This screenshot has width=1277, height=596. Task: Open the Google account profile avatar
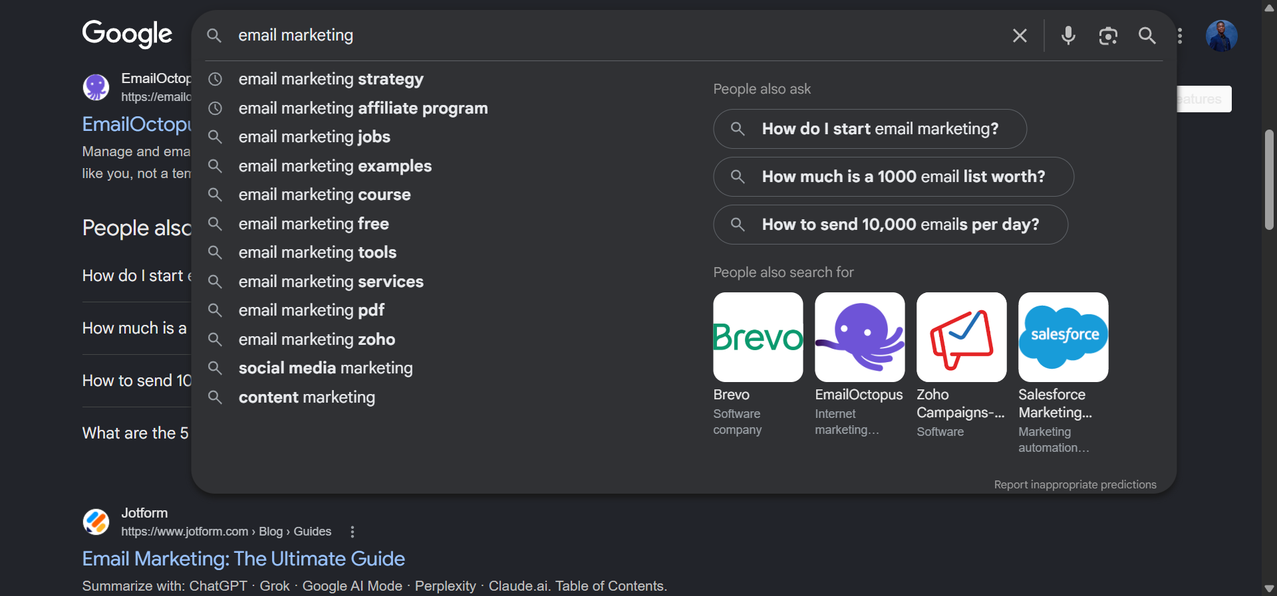pos(1221,35)
